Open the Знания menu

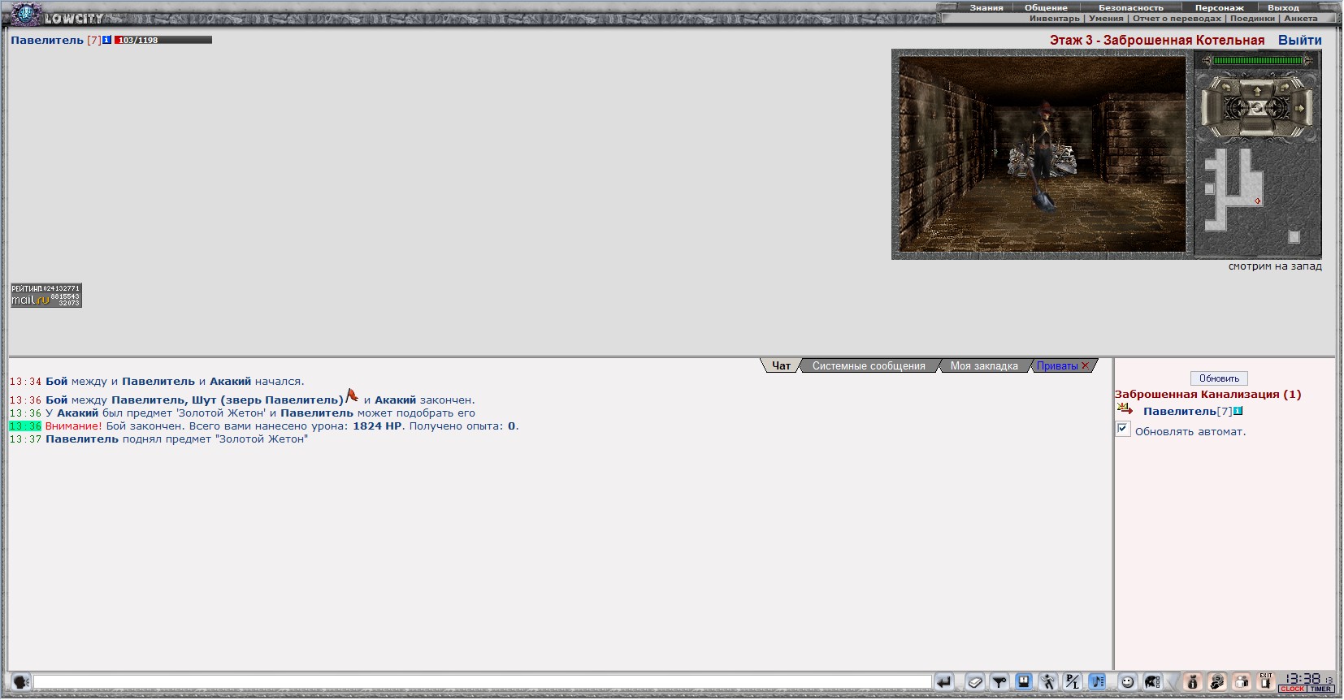tap(986, 7)
